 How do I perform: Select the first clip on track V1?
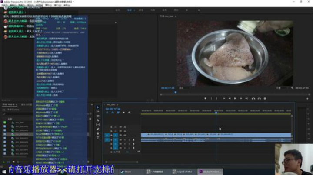click(153, 135)
